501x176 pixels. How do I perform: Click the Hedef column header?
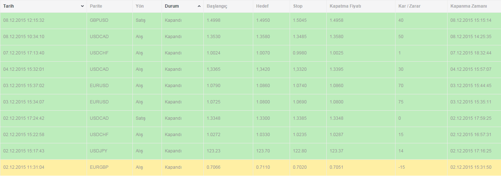pos(262,6)
